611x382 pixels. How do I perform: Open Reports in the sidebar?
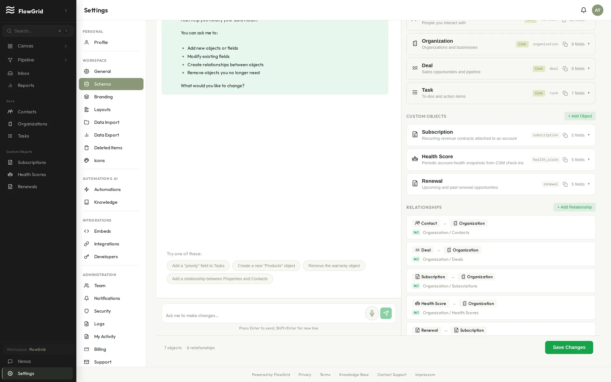click(38, 85)
